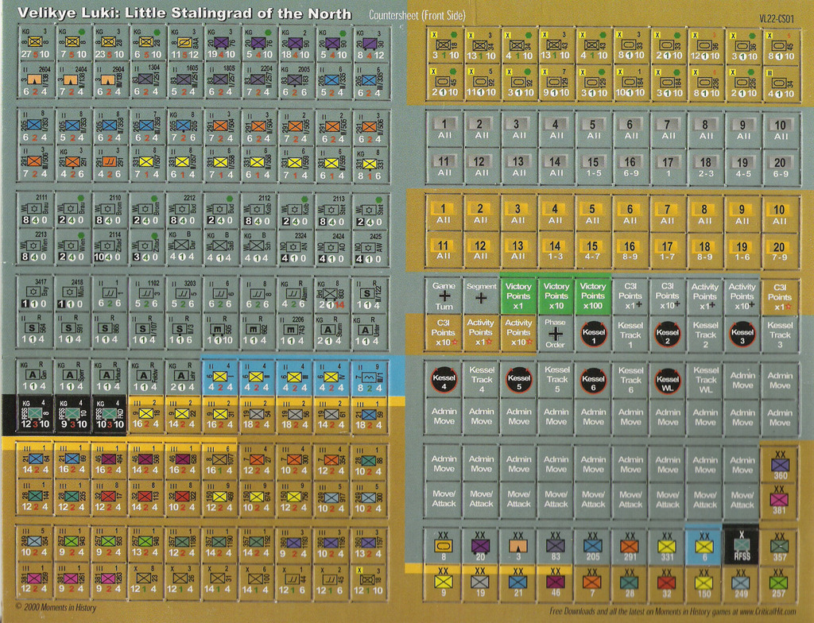
Task: Choose the magenta division 381 counter
Action: tap(779, 501)
